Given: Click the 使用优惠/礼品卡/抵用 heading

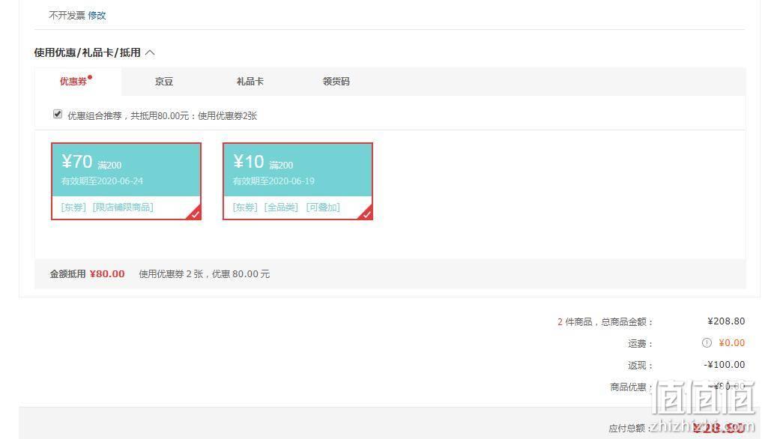Looking at the screenshot, I should coord(88,52).
